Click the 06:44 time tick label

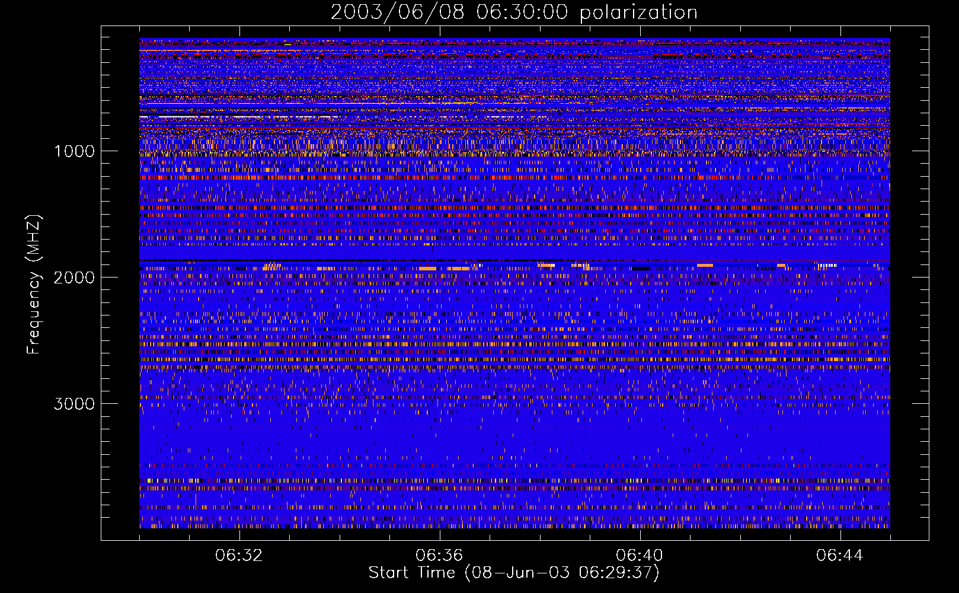(840, 556)
